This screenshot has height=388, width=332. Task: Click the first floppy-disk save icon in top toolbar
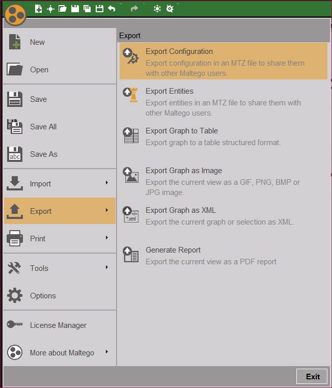(x=75, y=9)
